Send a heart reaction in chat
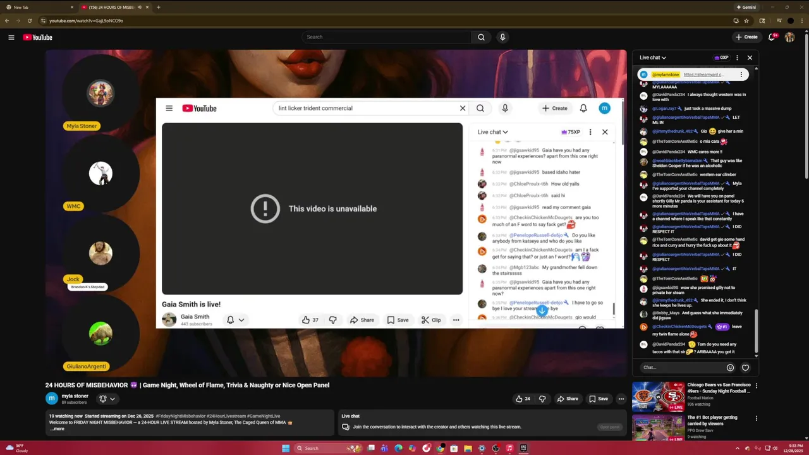 coord(745,367)
